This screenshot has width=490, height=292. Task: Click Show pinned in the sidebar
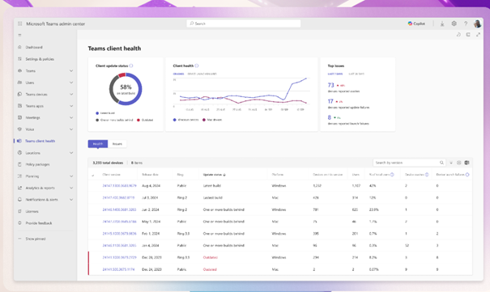click(x=36, y=239)
